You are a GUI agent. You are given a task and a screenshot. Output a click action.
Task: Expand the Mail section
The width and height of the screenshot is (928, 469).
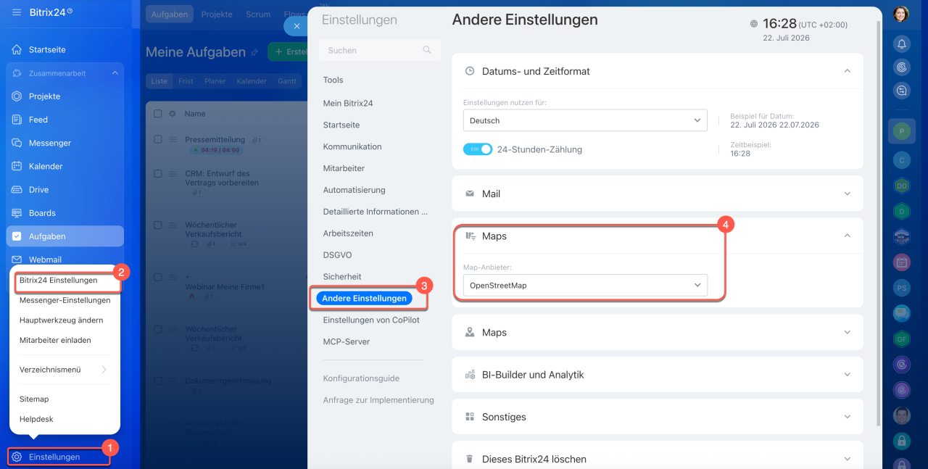tap(848, 194)
